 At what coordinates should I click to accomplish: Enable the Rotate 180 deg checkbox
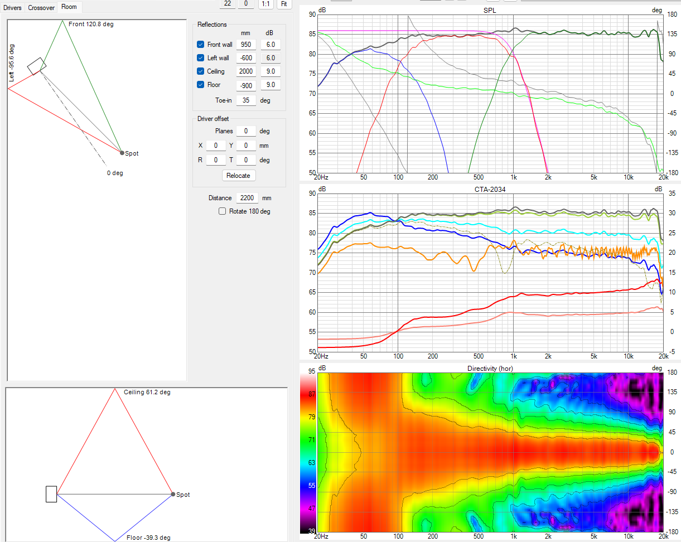click(222, 211)
